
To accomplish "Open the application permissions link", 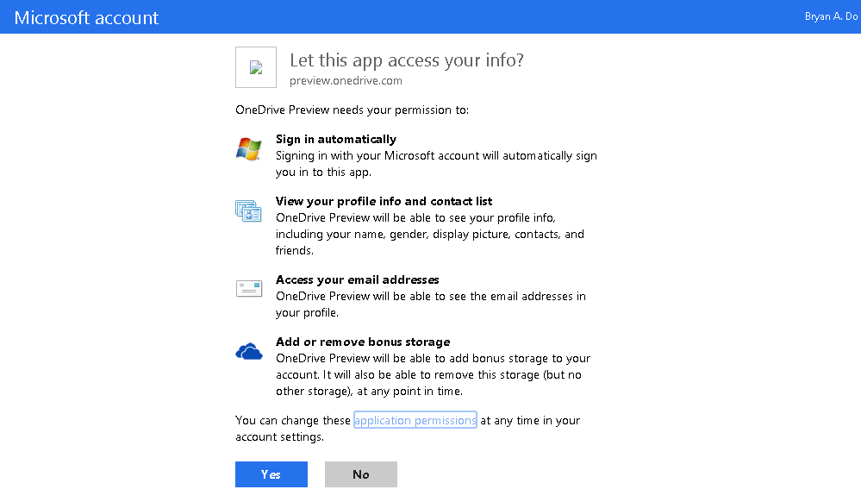I will coord(415,420).
